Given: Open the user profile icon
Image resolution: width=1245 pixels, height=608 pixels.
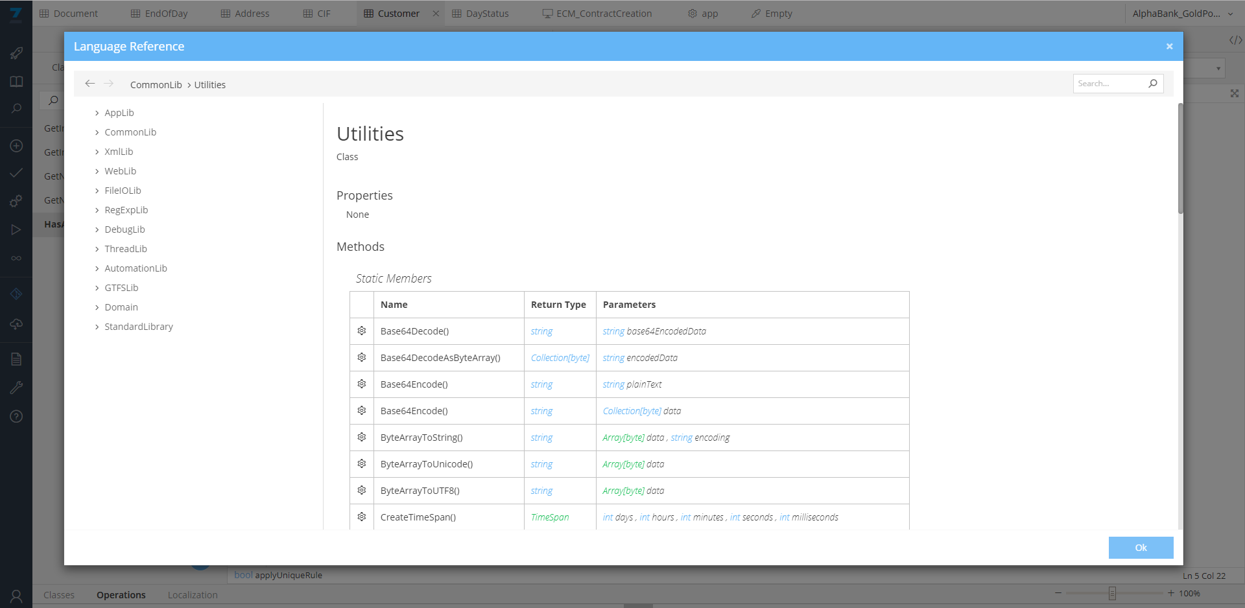Looking at the screenshot, I should (16, 595).
